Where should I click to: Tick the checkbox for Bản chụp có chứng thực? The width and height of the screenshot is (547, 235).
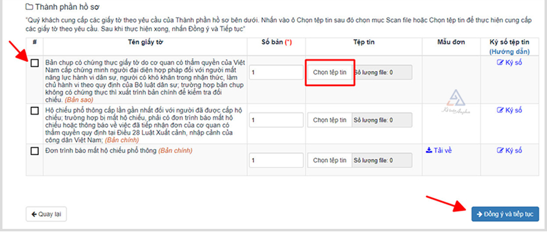coord(35,63)
